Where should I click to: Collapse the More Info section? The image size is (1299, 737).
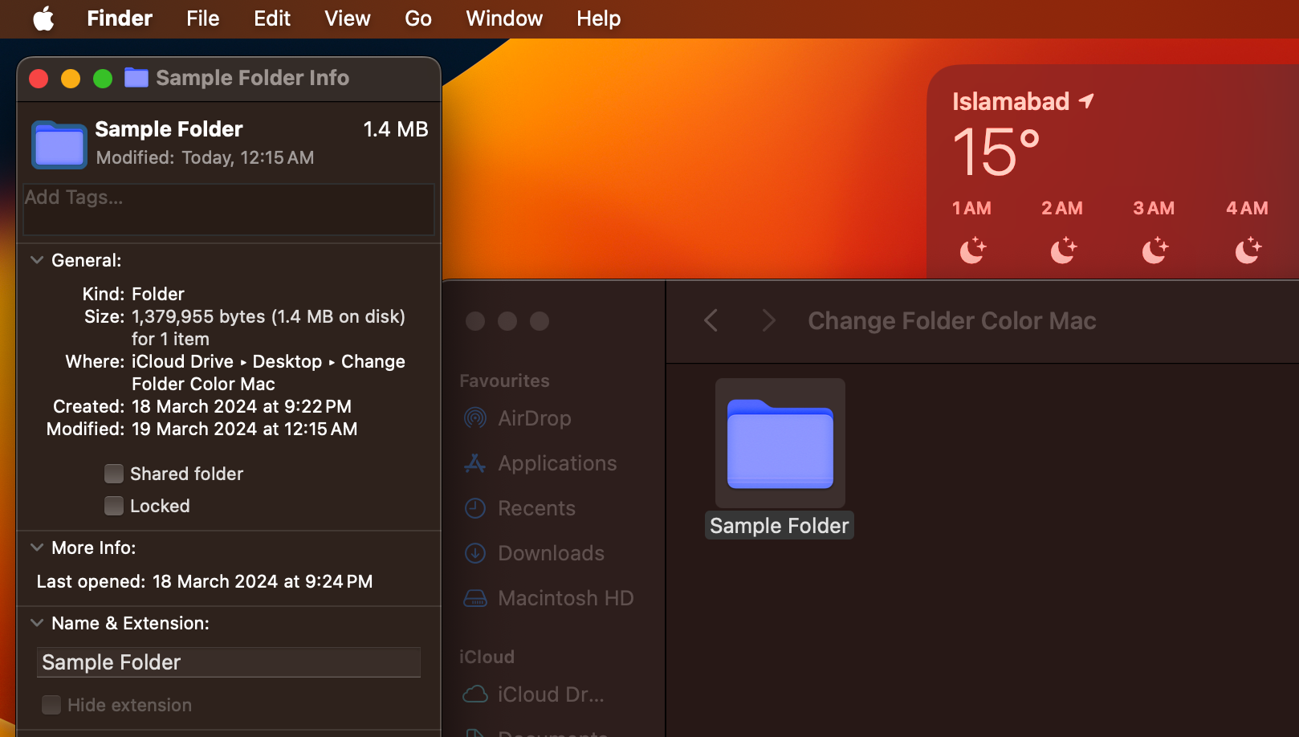coord(37,548)
